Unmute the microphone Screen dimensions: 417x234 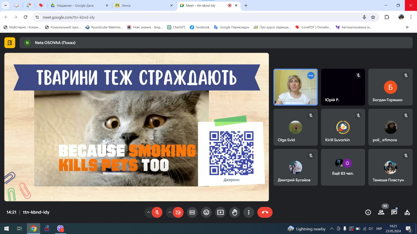[x=157, y=212]
